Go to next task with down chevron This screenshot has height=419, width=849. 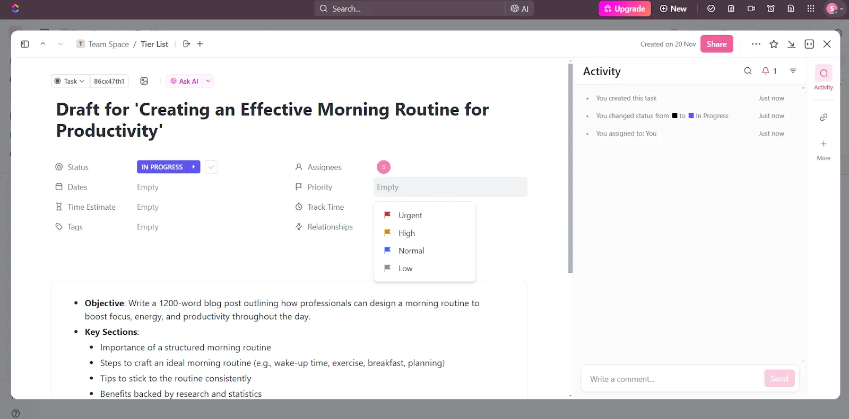click(60, 44)
